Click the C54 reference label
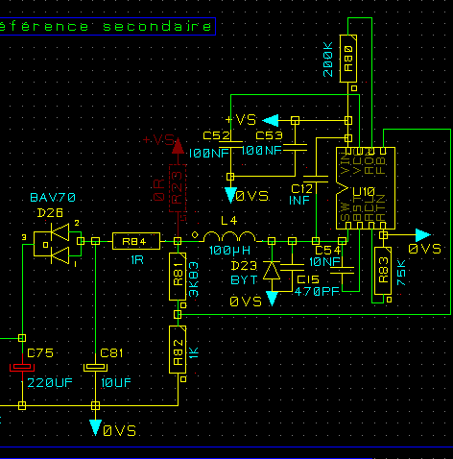Screen dimensions: 453x459 click(328, 251)
